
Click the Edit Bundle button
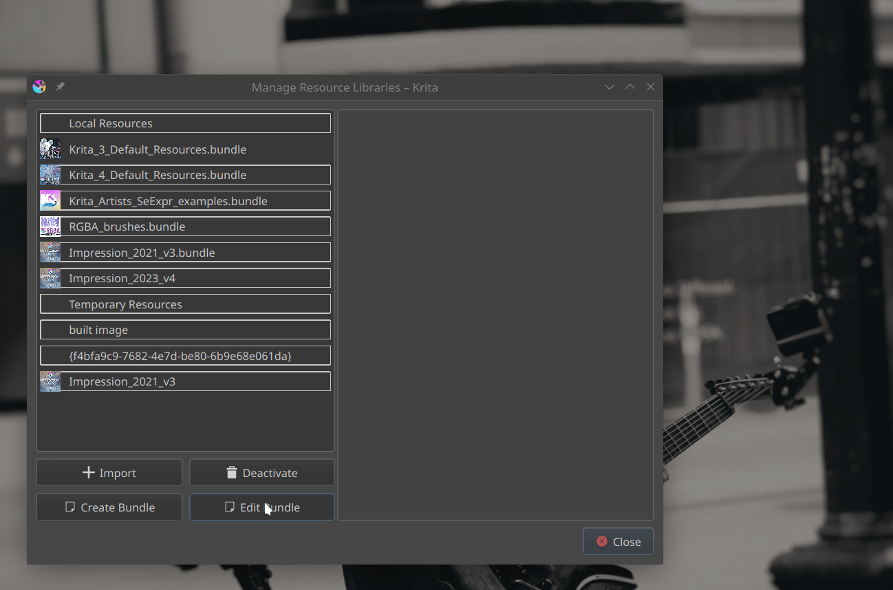[x=261, y=507]
